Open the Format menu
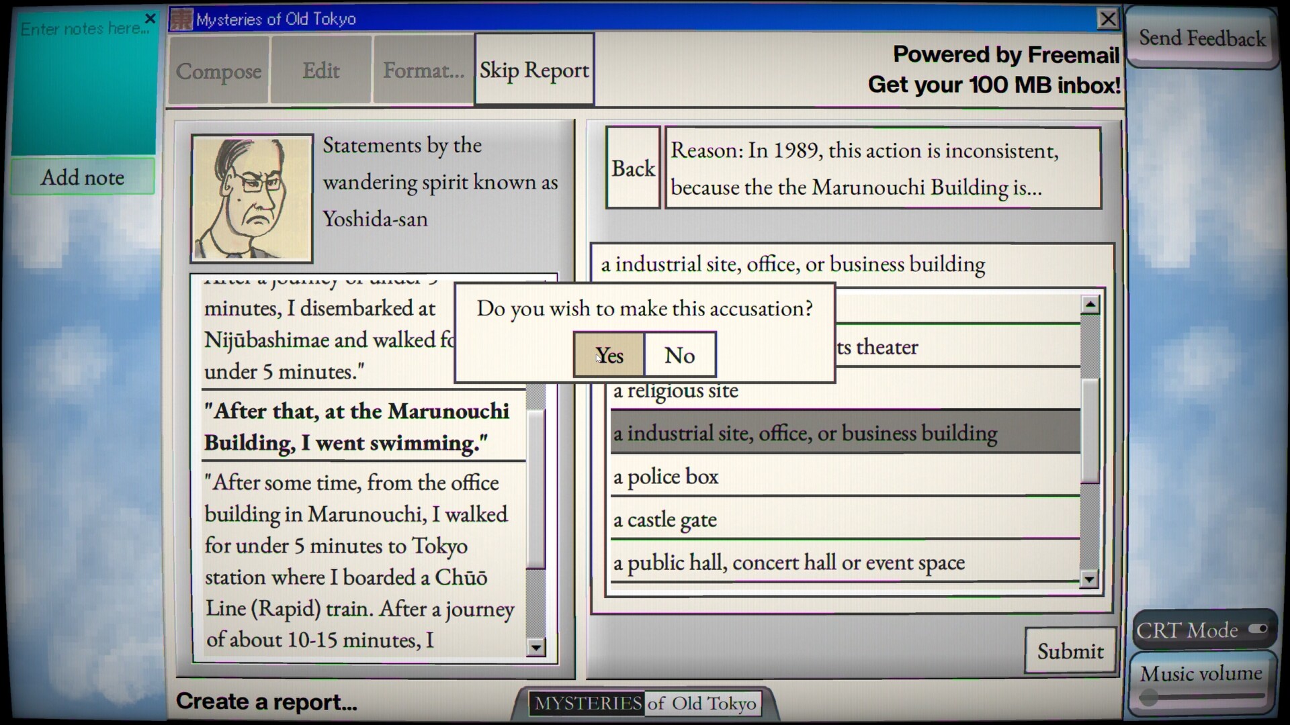 point(423,70)
